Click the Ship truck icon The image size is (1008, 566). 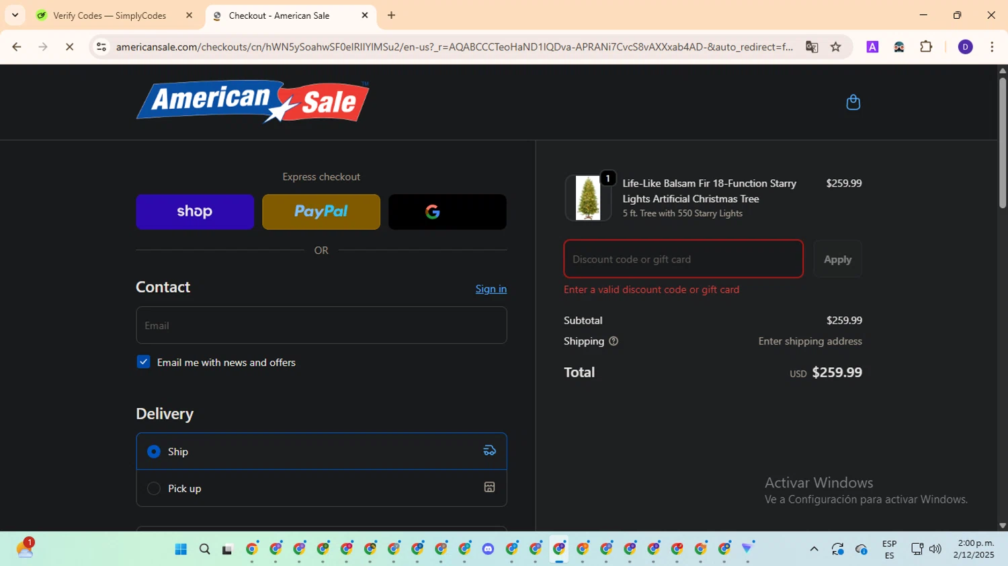pos(490,451)
